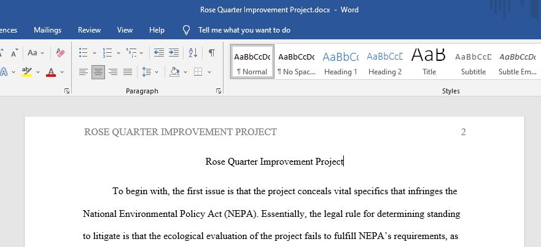Apply the red font color
This screenshot has width=541, height=247.
pos(51,72)
